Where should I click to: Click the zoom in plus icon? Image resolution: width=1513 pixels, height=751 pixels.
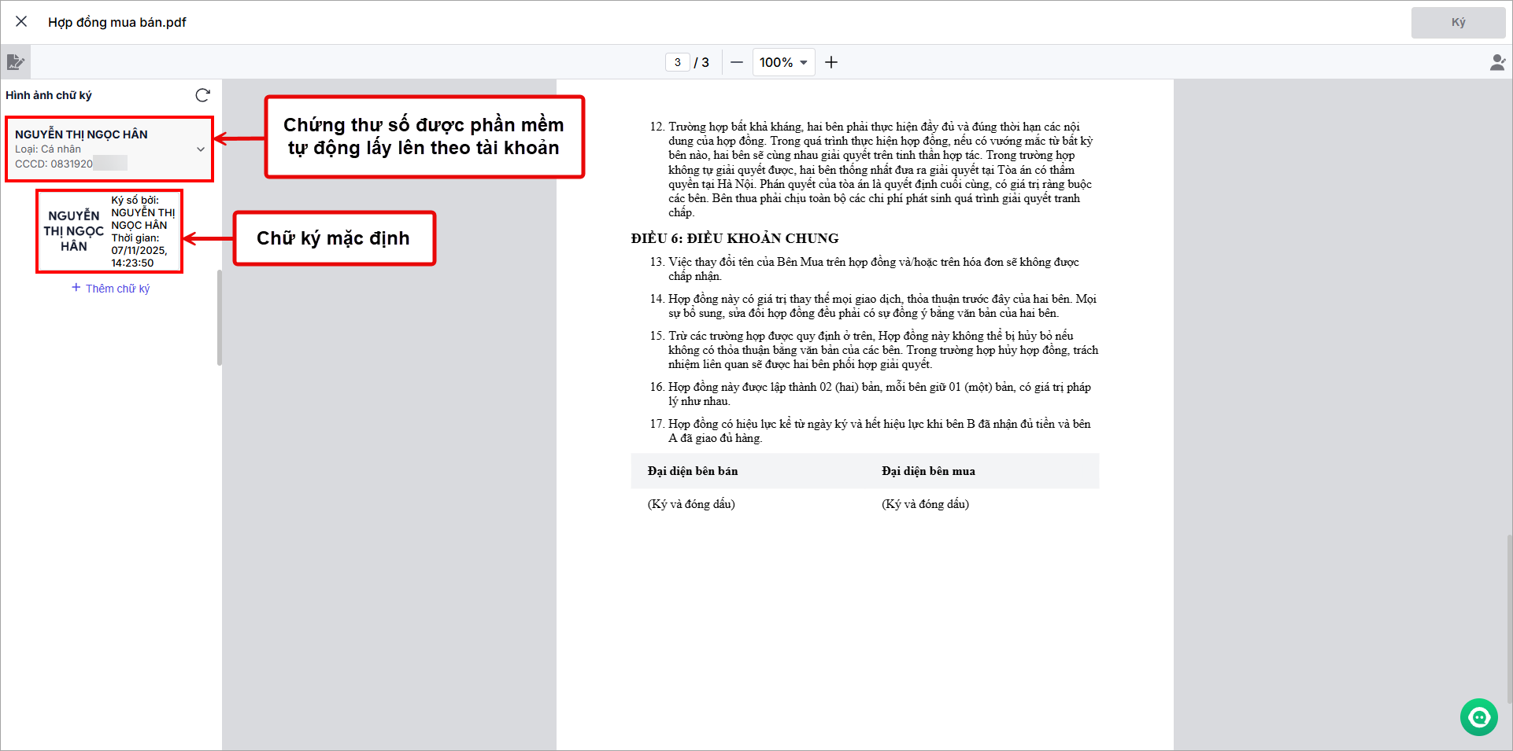pos(831,62)
